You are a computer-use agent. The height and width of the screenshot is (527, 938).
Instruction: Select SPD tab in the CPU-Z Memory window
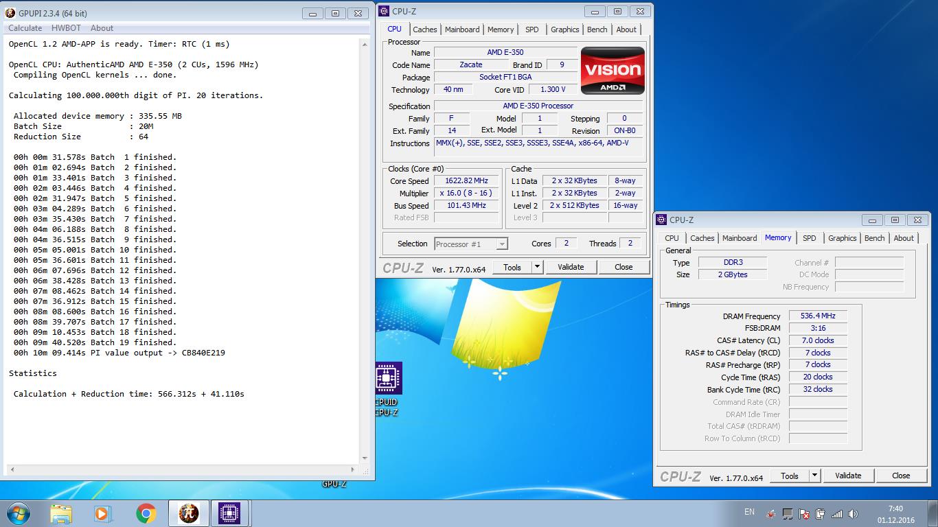(x=810, y=238)
